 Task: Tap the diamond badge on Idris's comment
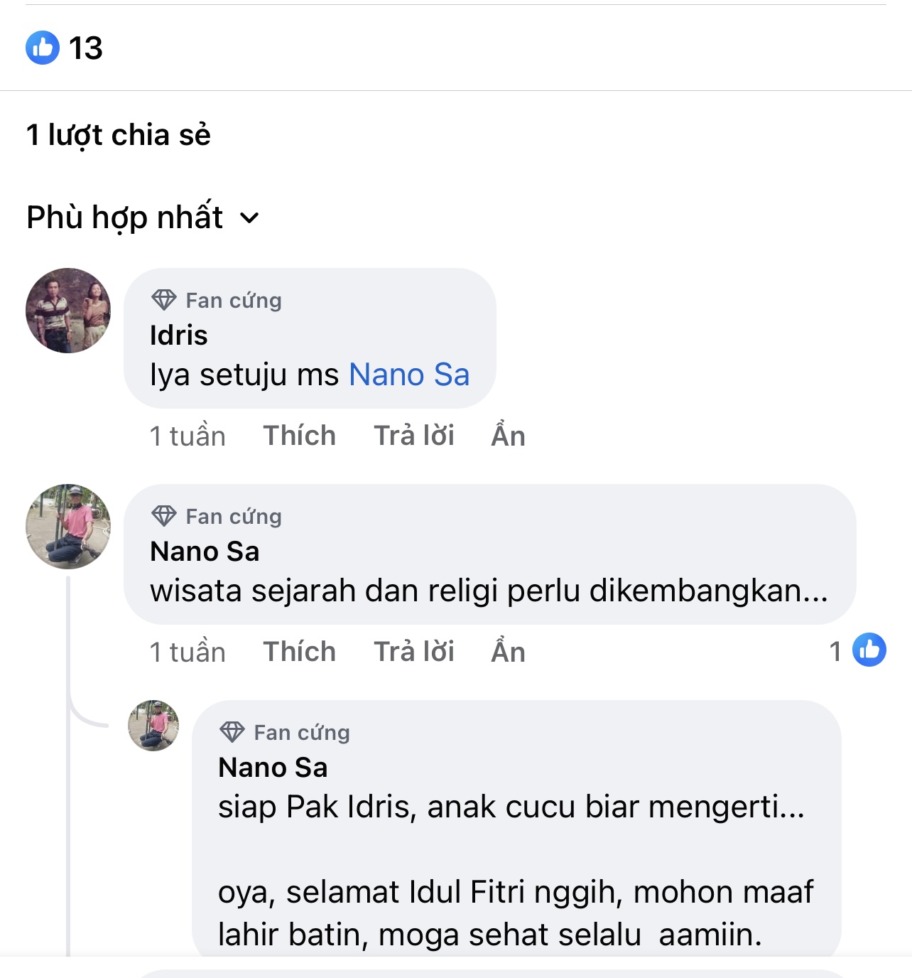coord(164,300)
